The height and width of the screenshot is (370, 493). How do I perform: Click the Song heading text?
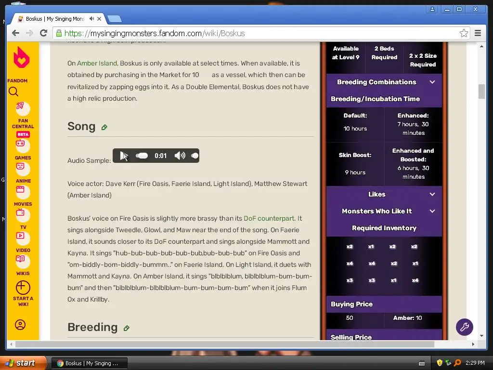81,126
